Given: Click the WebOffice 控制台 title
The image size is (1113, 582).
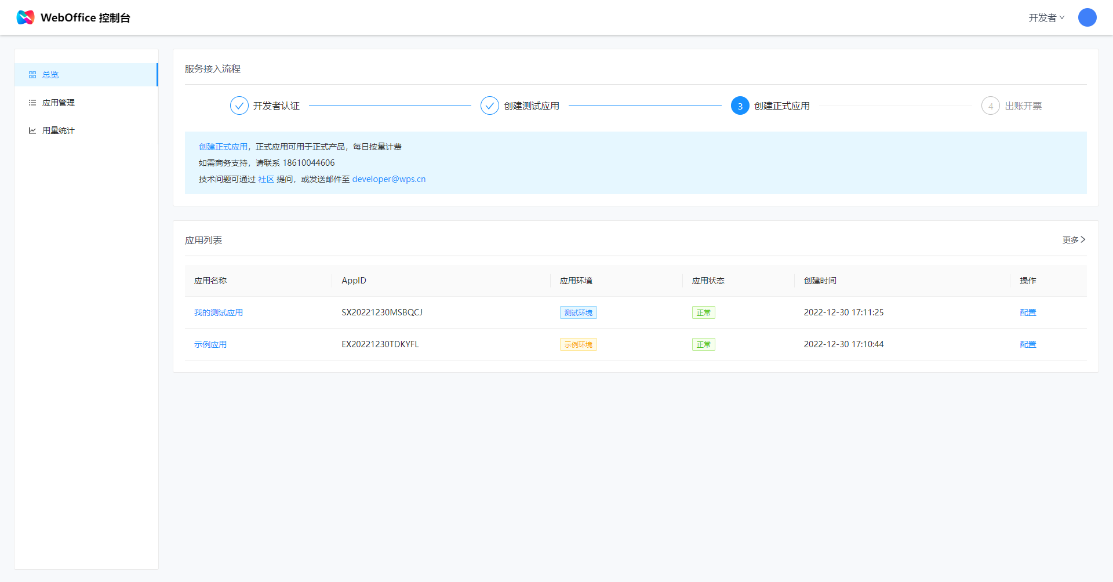Looking at the screenshot, I should (x=85, y=18).
